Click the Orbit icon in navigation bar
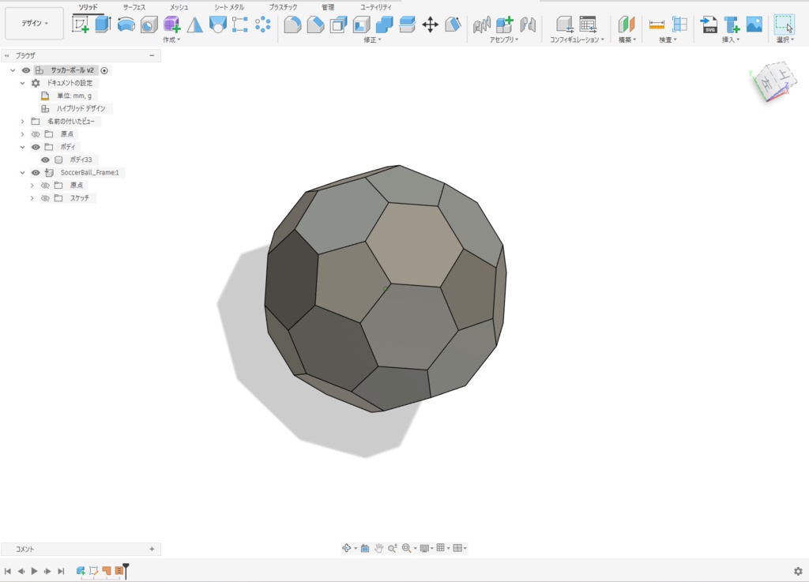This screenshot has width=809, height=582. point(347,548)
